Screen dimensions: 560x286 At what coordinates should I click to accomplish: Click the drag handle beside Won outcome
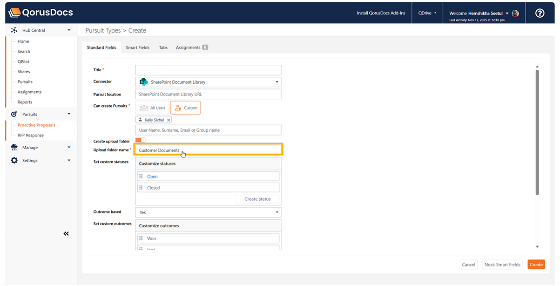[x=141, y=238]
